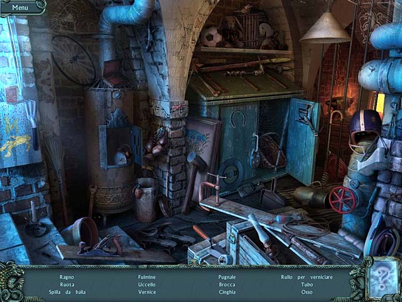
Task: Pick the red valve wheel
Action: point(343,199)
